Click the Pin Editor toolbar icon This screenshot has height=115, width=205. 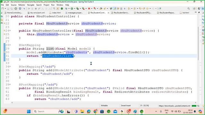tap(160, 9)
